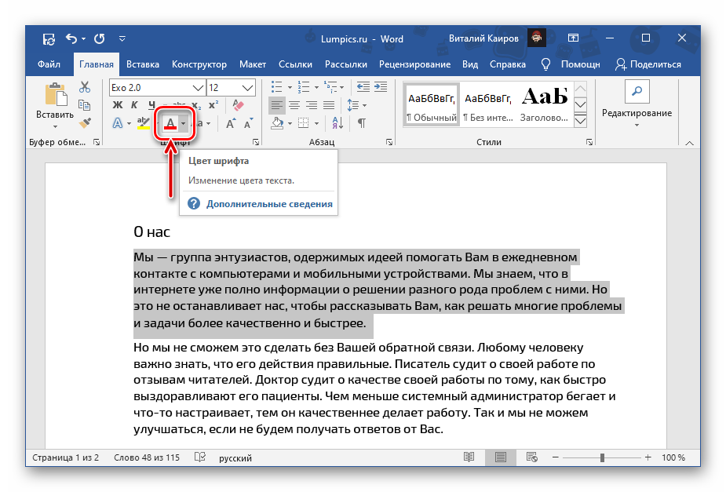Toggle underline Ч formatting
This screenshot has height=492, width=726.
[151, 105]
